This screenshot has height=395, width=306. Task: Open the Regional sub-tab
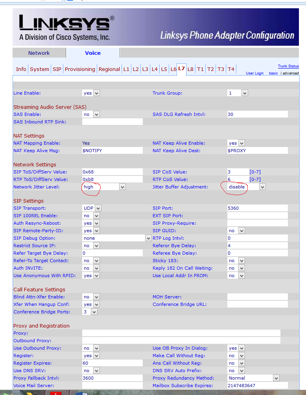coord(109,69)
